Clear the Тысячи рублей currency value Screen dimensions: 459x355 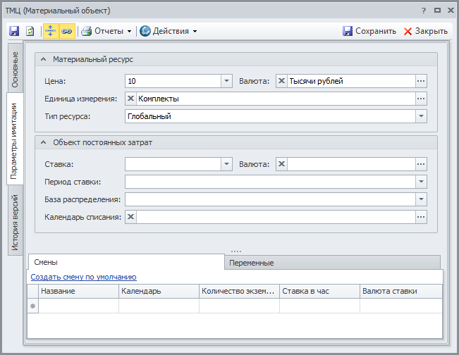pos(281,82)
